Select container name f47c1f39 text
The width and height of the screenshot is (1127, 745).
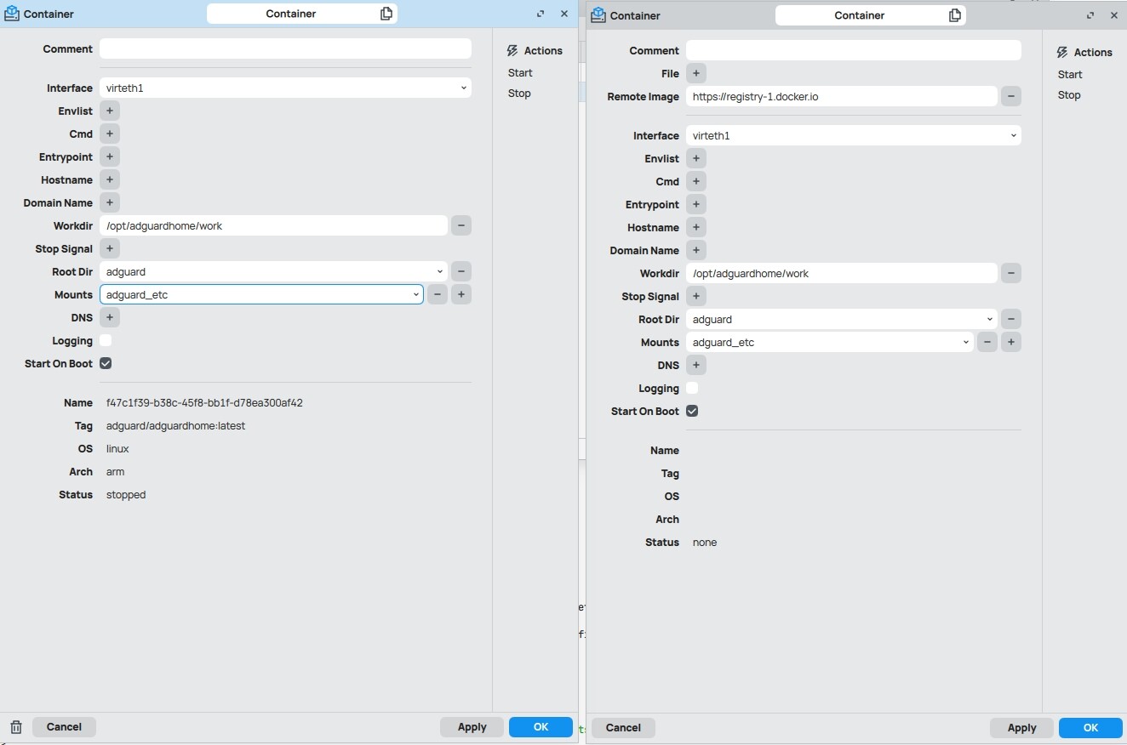[x=204, y=402]
